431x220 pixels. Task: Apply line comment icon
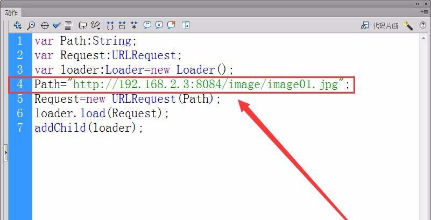click(159, 25)
